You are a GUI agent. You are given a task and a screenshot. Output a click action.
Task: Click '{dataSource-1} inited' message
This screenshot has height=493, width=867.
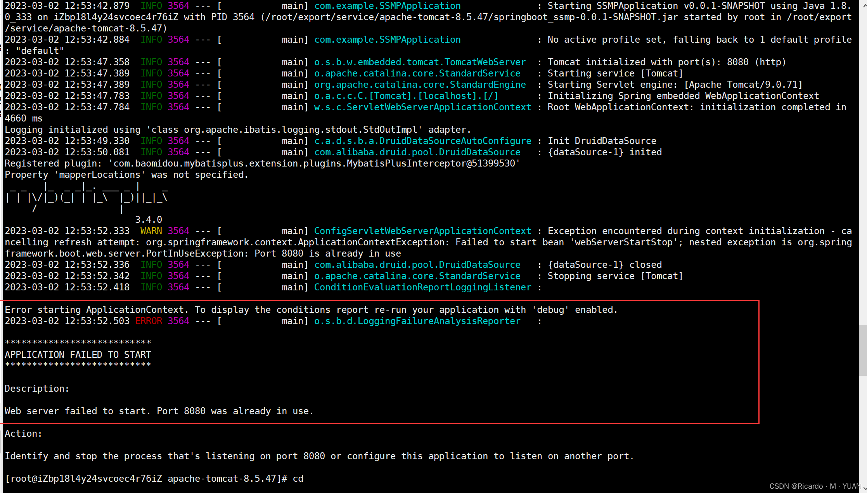coord(604,152)
